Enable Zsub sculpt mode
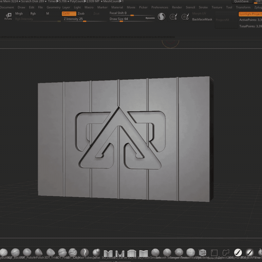The image size is (262, 262). (81, 13)
